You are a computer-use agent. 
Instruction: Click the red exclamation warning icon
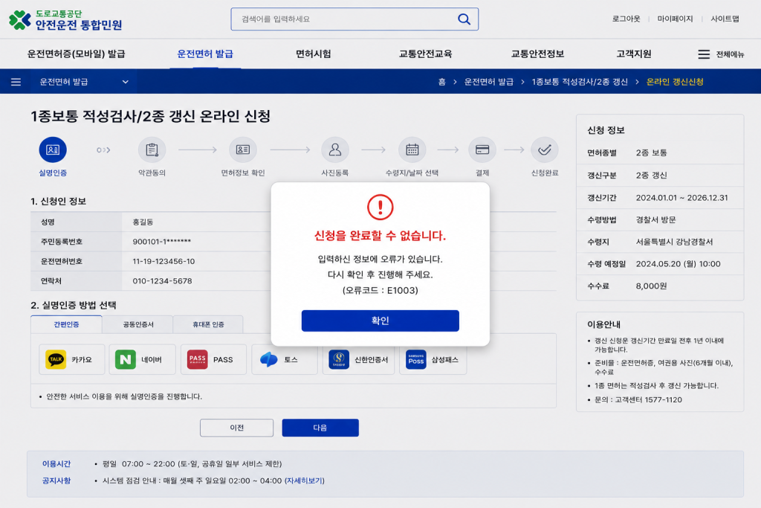coord(380,208)
